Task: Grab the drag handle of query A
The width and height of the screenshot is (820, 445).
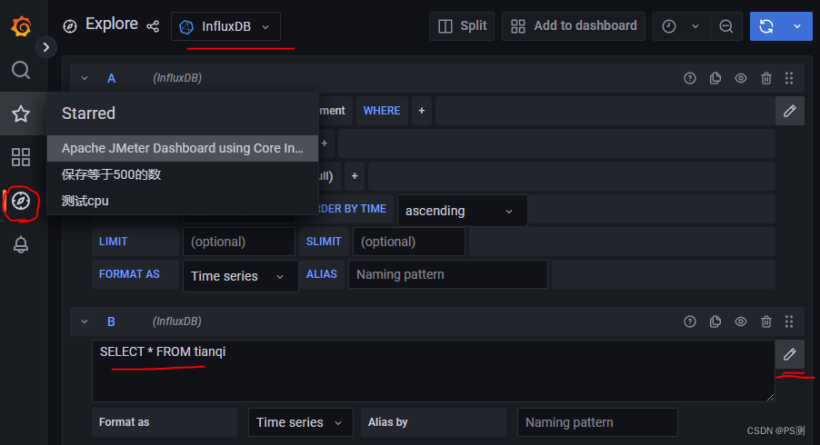Action: pos(789,78)
